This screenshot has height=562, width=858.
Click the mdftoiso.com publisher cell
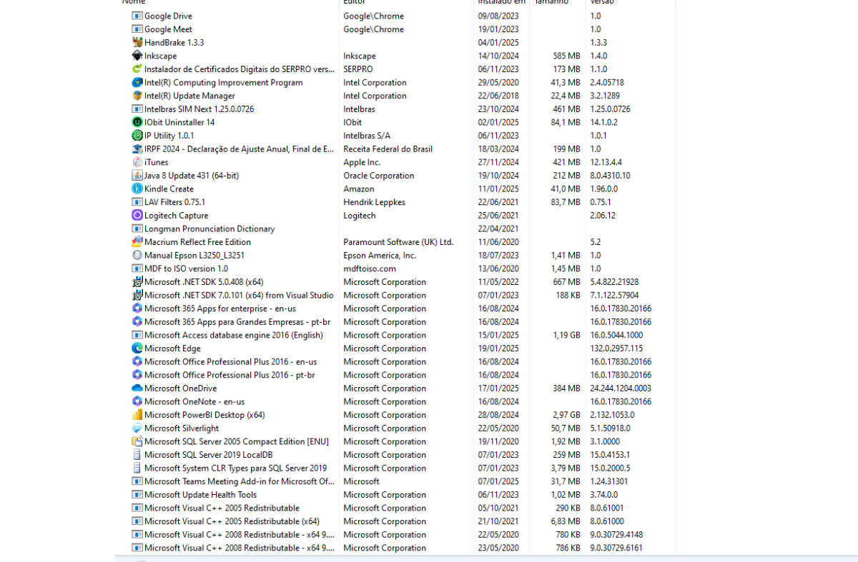click(x=369, y=269)
